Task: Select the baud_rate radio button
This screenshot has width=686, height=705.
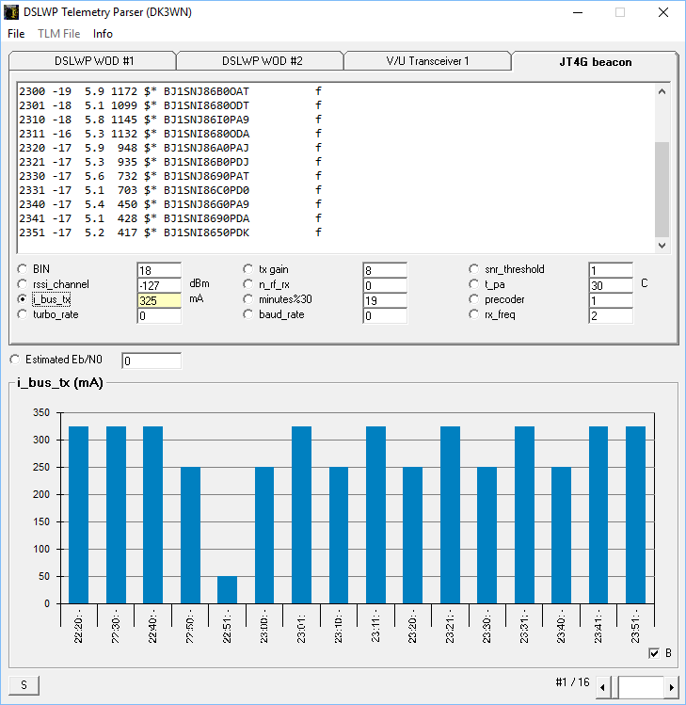Action: click(x=247, y=314)
